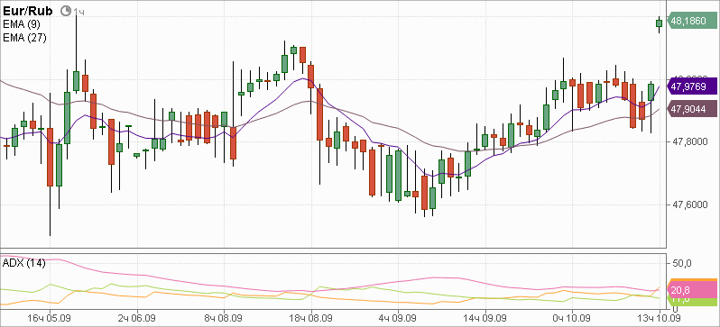Click the 47,8000 price axis label
Screen dimensions: 720x327
(689, 141)
